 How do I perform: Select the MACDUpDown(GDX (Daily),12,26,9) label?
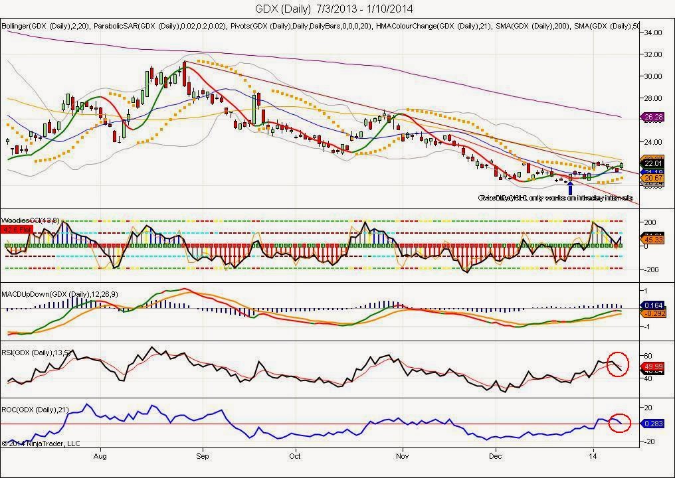pos(59,294)
